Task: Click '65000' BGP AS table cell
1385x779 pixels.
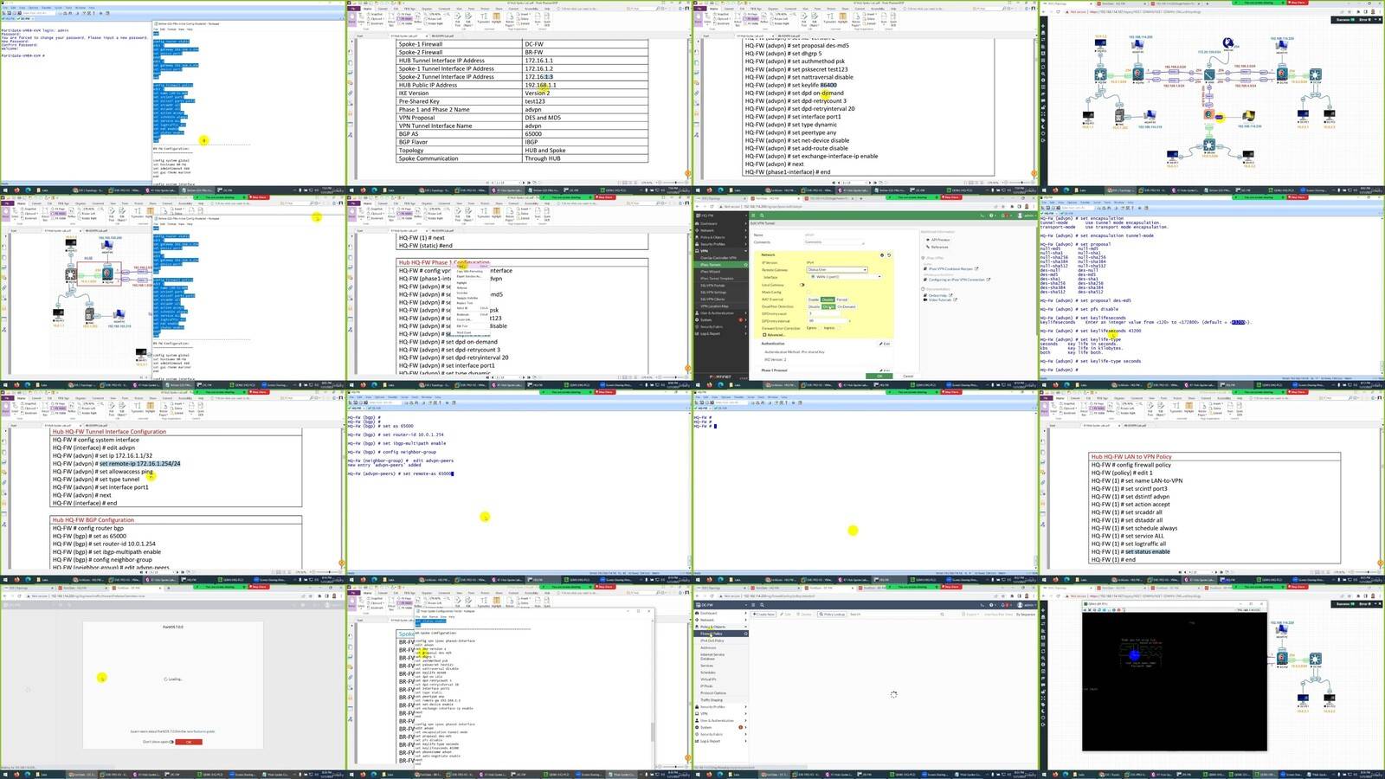Action: 585,133
